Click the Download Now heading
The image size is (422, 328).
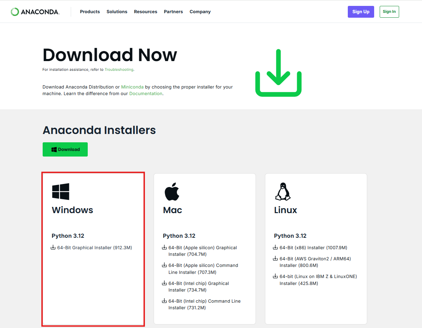pyautogui.click(x=110, y=55)
